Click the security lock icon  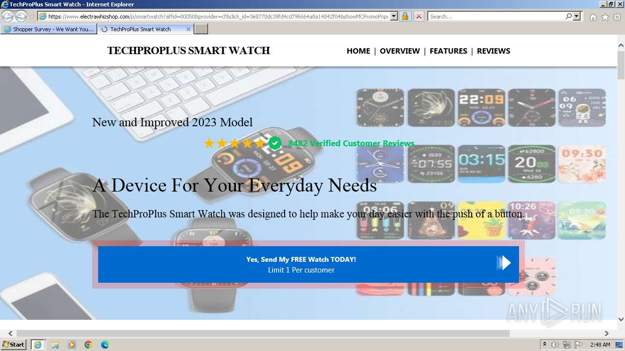tap(405, 16)
